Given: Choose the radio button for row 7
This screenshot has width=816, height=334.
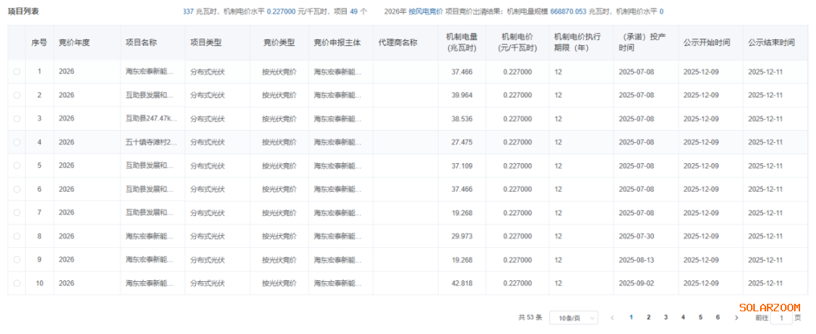Looking at the screenshot, I should 17,213.
